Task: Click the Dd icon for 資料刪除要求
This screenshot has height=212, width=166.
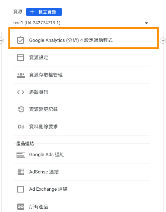Action: (21, 127)
